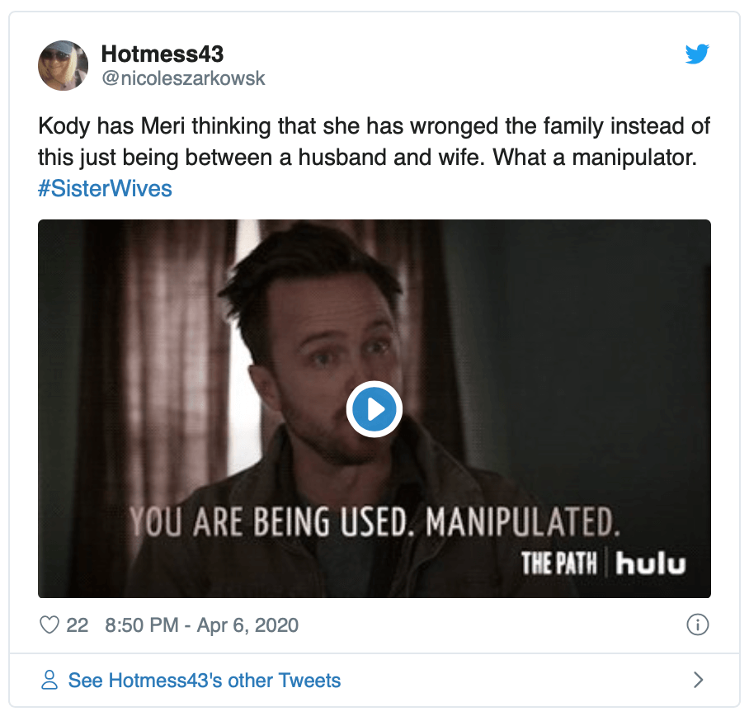Click the Hotmess43 display name
Screen dimensions: 749x721
coord(162,54)
